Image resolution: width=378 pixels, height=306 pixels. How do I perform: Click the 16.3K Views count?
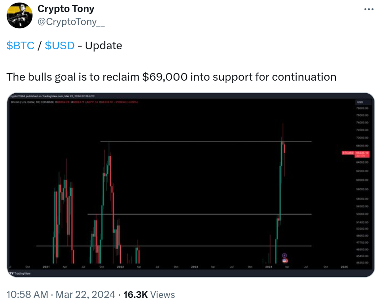149,295
